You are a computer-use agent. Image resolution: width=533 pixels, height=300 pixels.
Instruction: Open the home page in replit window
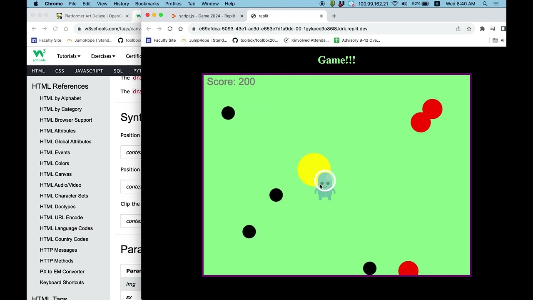point(180,29)
